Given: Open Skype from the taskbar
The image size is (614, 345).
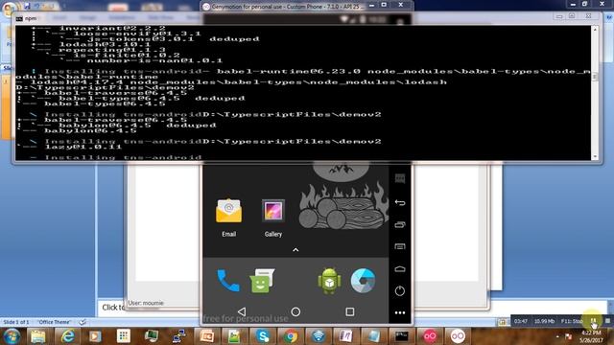Looking at the screenshot, I should pyautogui.click(x=262, y=336).
